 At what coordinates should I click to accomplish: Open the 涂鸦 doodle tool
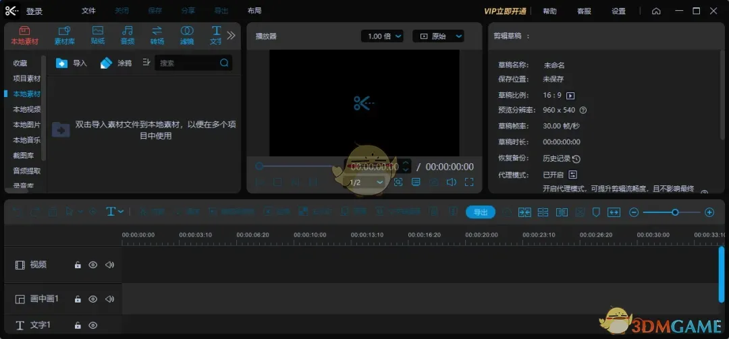coord(116,63)
